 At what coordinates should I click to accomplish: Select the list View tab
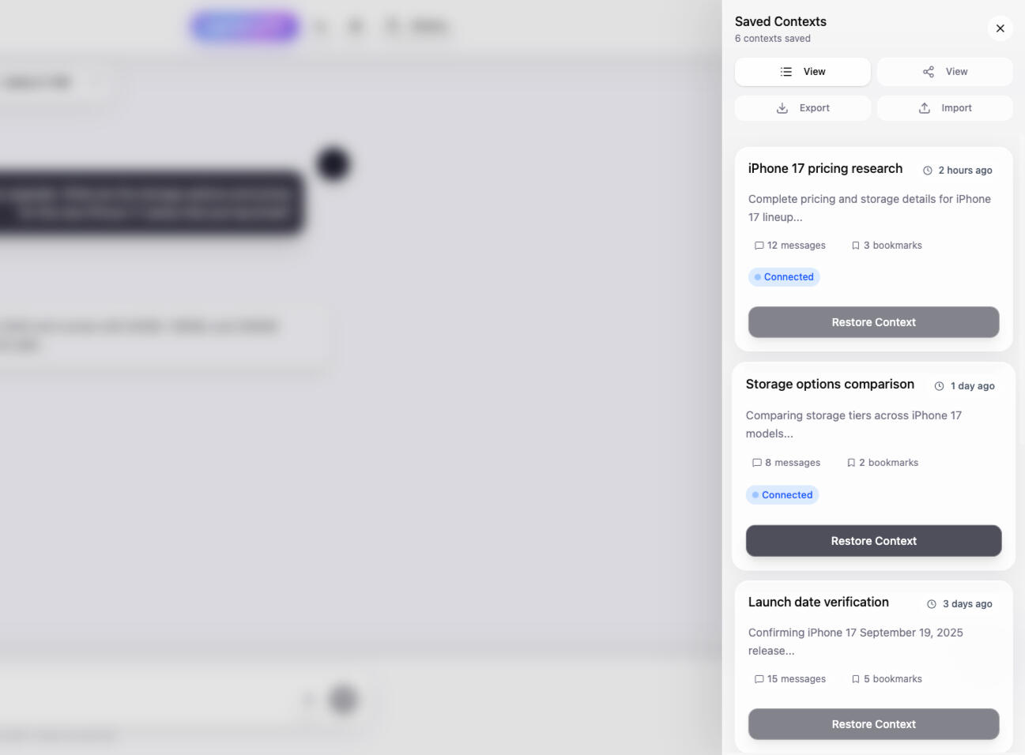pyautogui.click(x=802, y=72)
